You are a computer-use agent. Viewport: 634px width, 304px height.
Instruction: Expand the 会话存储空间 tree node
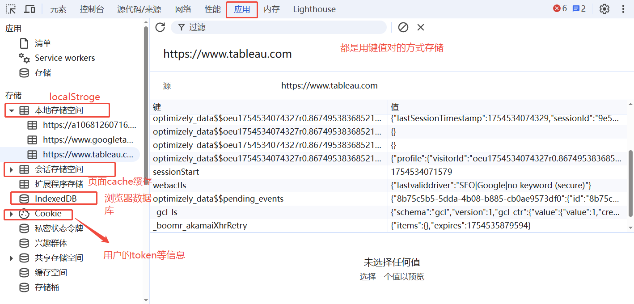12,169
